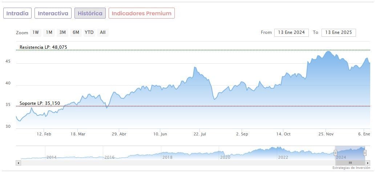
Task: Zoom chart to 6M
Action: 76,32
